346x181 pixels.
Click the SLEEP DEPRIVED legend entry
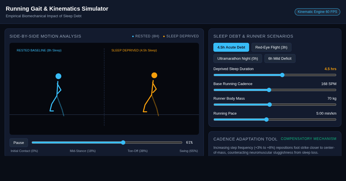(x=181, y=36)
